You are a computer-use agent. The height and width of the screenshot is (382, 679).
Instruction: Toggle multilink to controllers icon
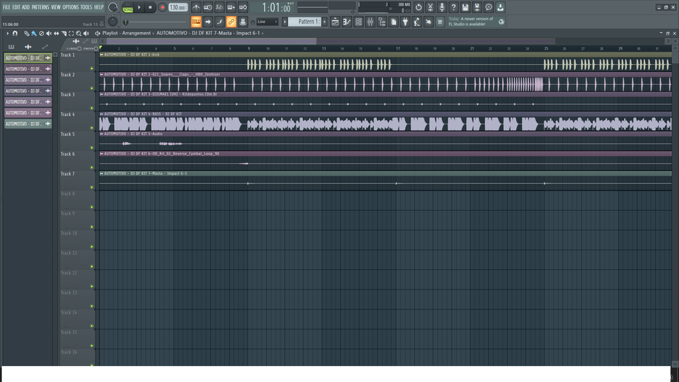tap(243, 22)
